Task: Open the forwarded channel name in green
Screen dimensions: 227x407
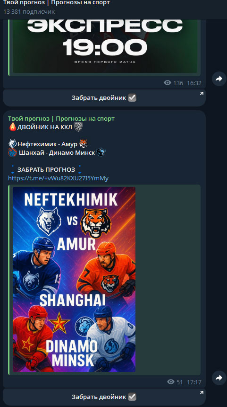Action: (x=61, y=119)
